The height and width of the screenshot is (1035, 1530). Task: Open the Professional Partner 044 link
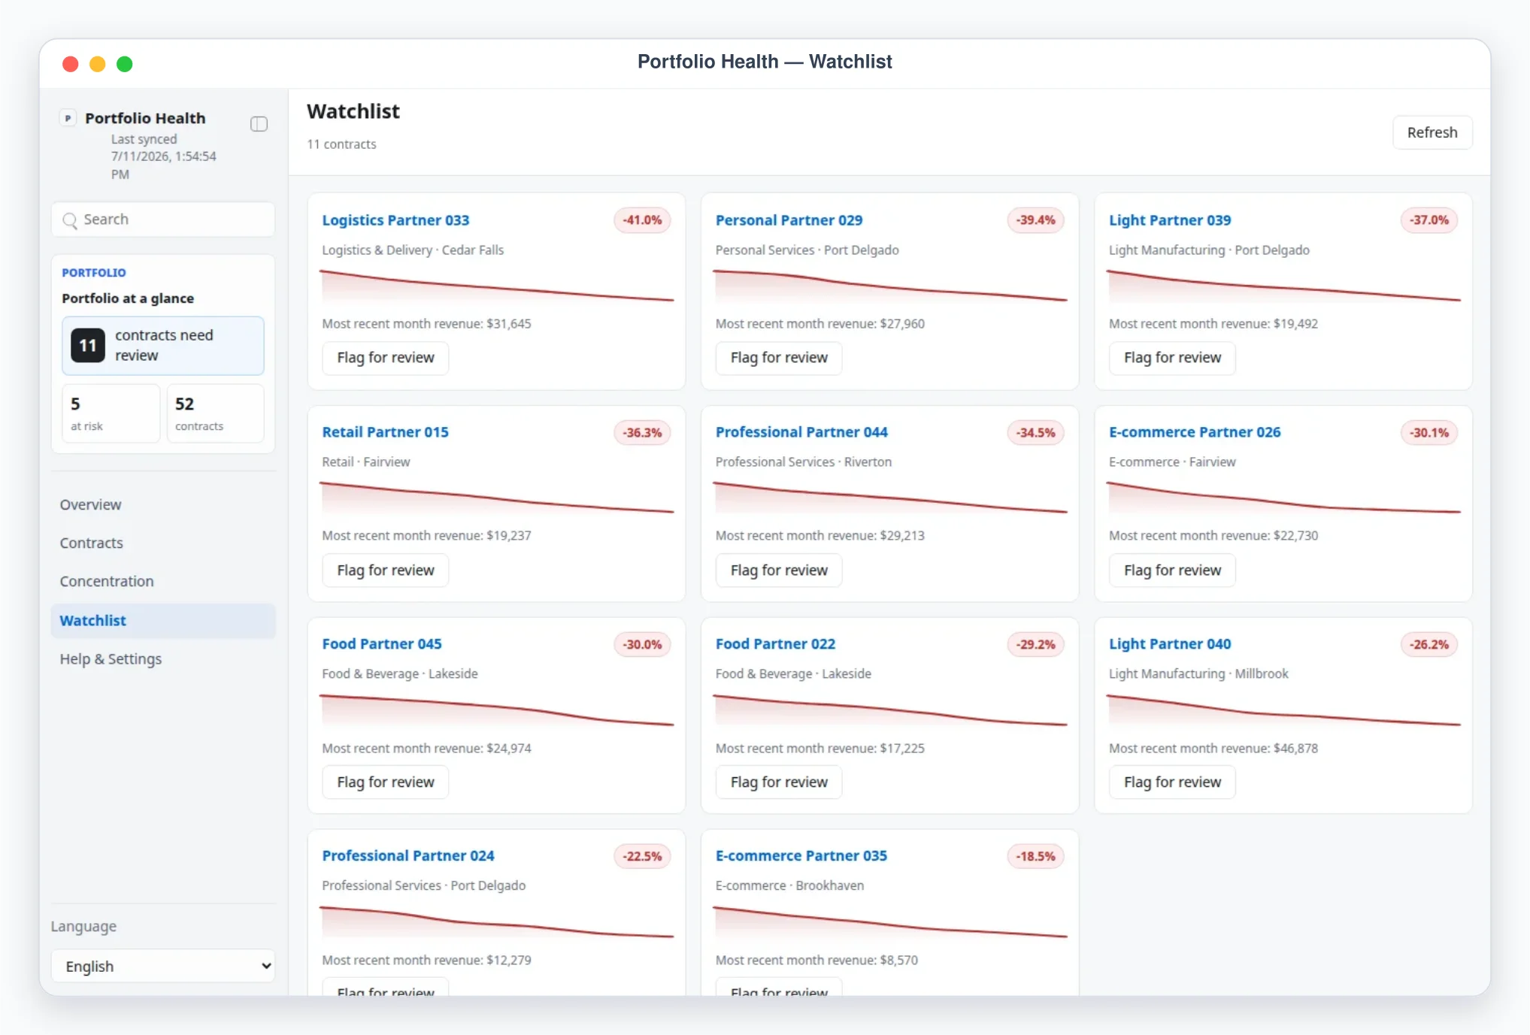coord(801,432)
